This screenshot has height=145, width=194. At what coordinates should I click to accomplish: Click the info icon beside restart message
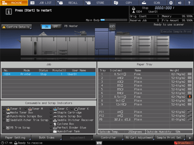click(x=9, y=12)
